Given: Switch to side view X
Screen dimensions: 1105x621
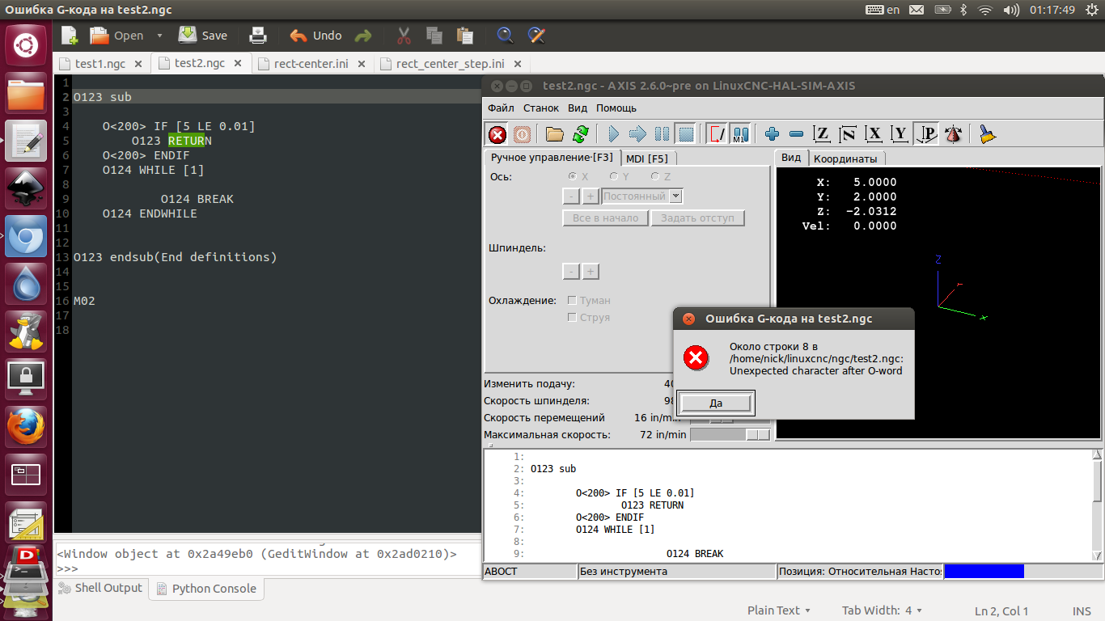Looking at the screenshot, I should click(874, 134).
